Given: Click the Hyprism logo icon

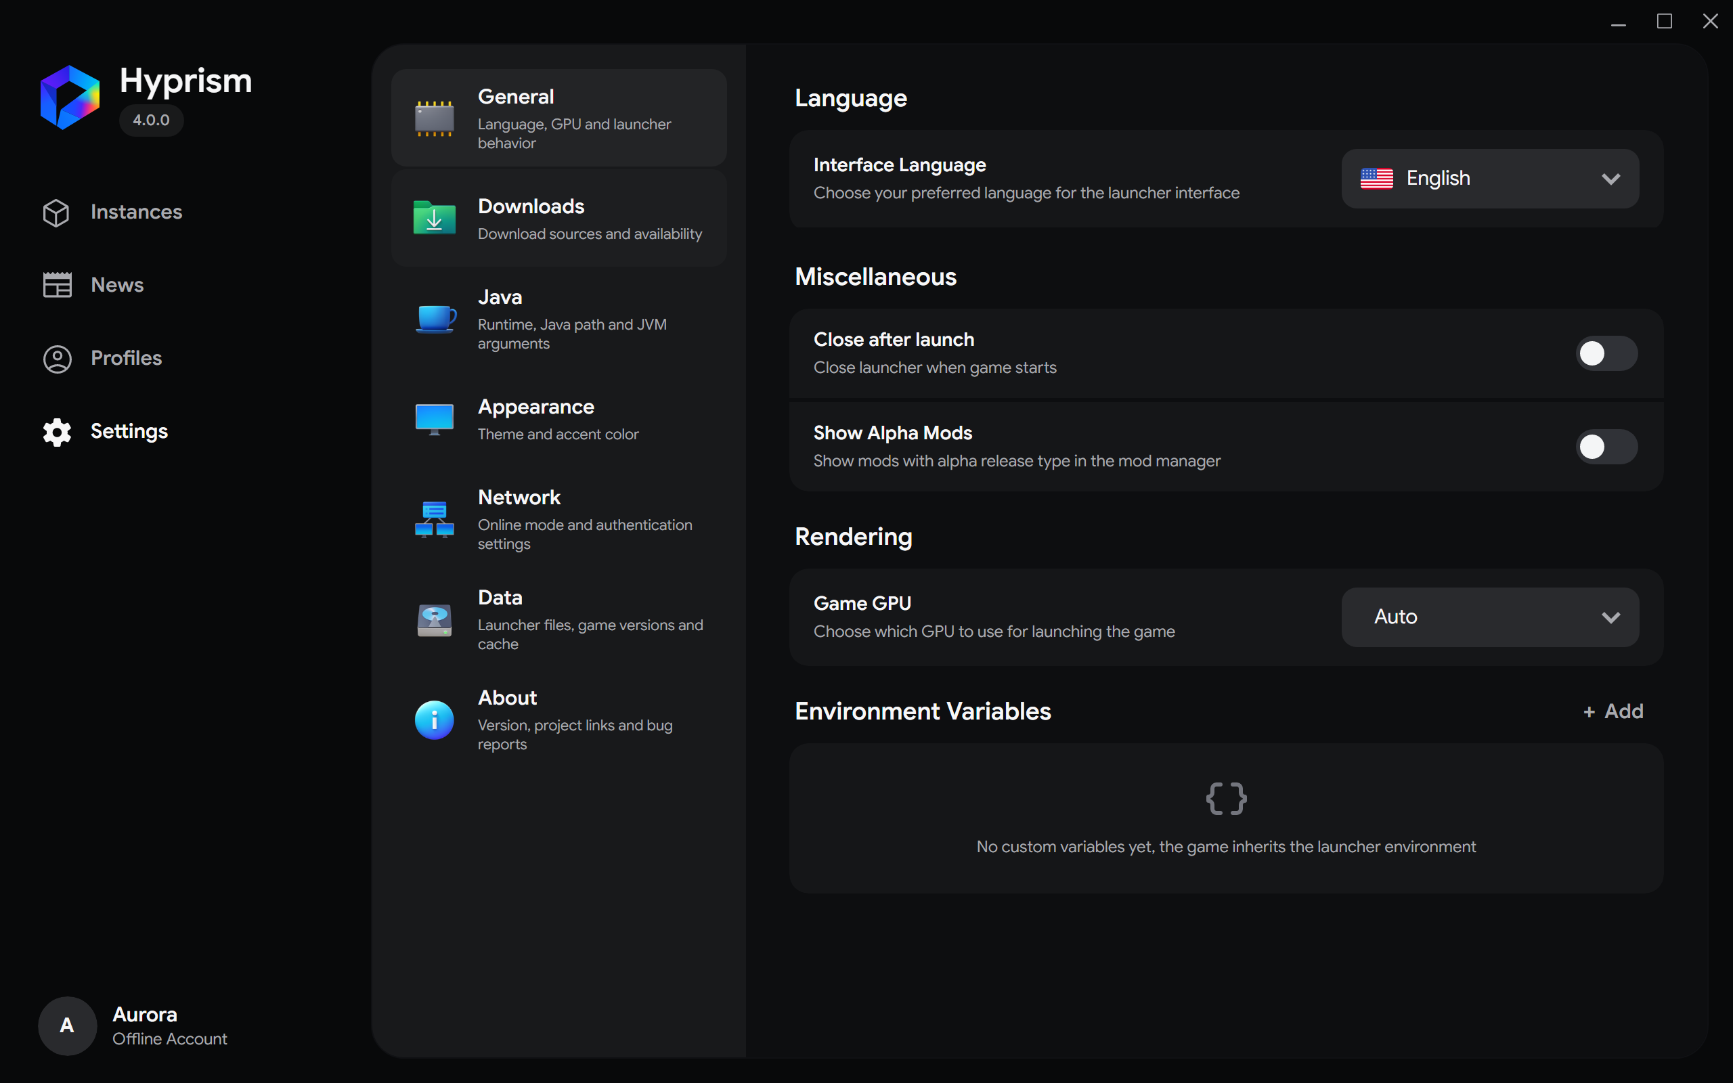Looking at the screenshot, I should click(x=70, y=97).
